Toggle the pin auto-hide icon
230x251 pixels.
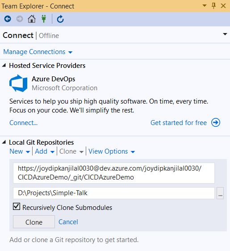click(x=213, y=6)
